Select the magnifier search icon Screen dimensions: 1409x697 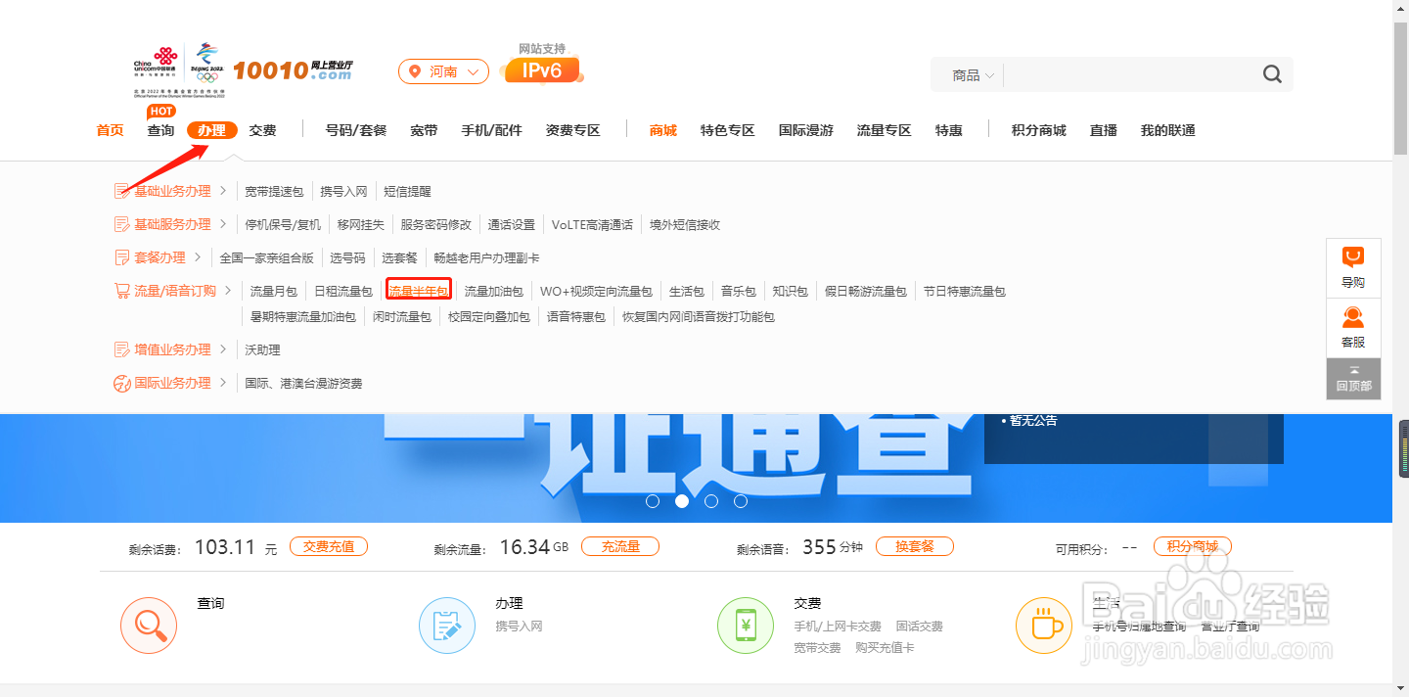point(1272,73)
